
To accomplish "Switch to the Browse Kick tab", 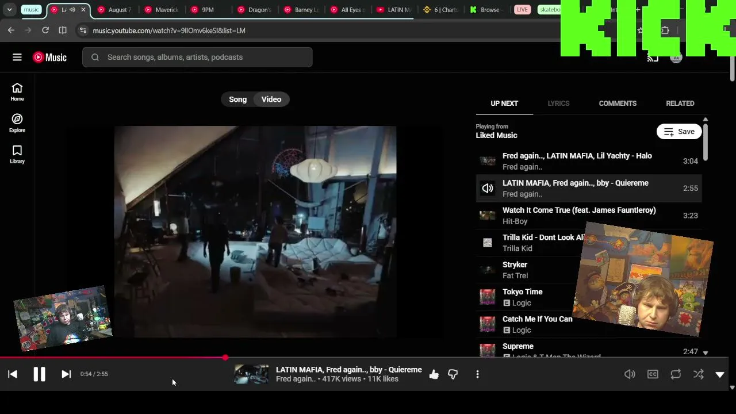I will 488,10.
